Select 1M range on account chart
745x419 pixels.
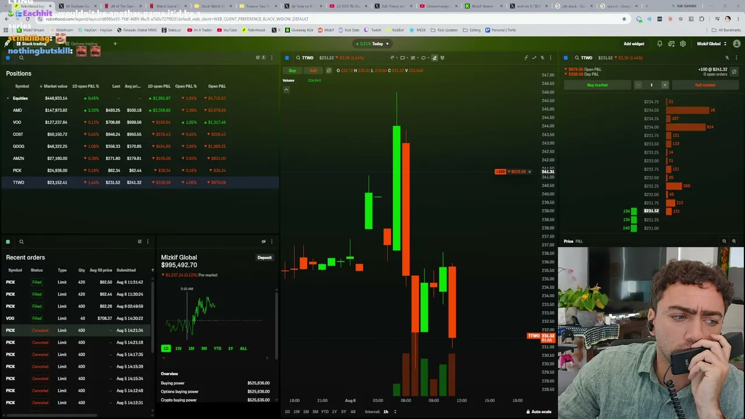[191, 349]
